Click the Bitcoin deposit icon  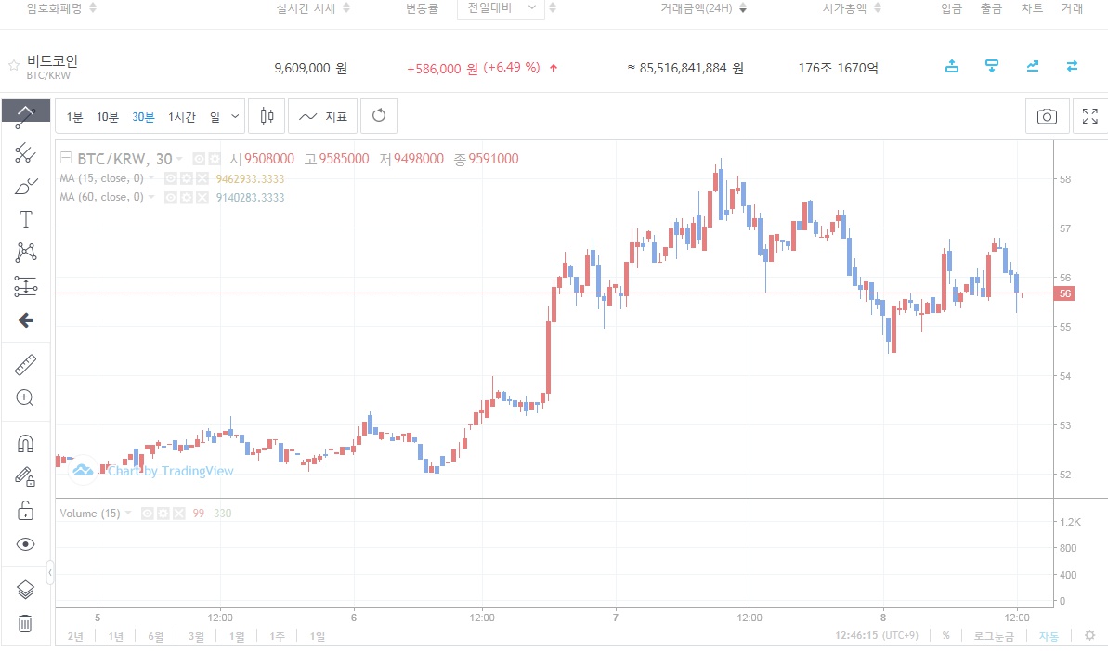952,67
